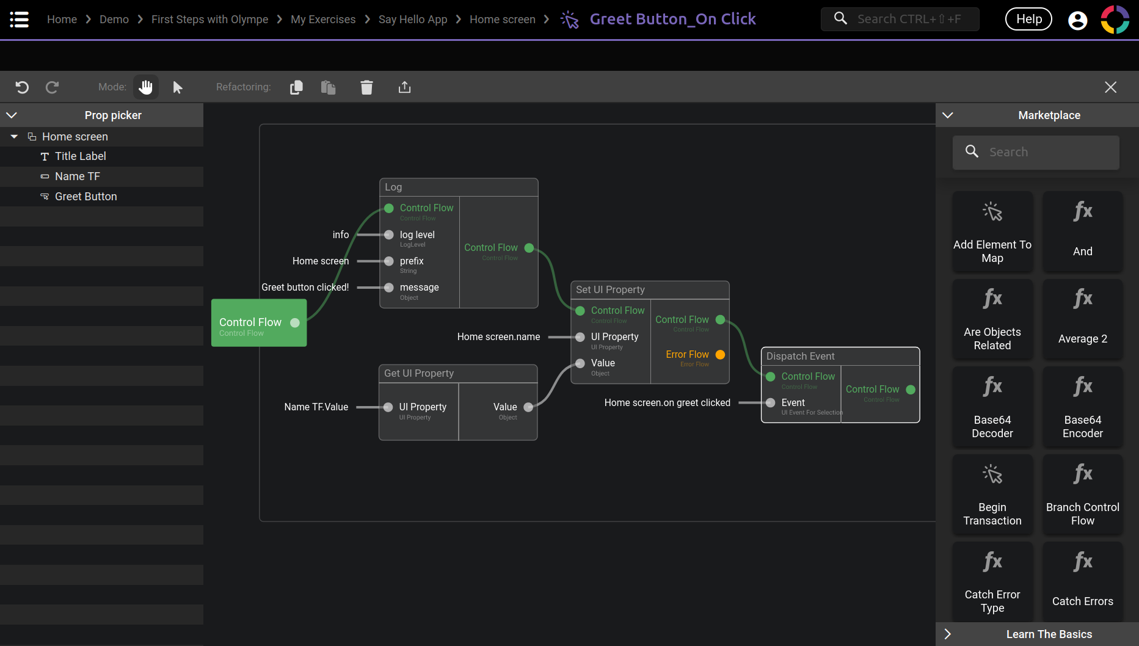This screenshot has width=1139, height=646.
Task: Go to My Exercises breadcrumb
Action: (322, 20)
